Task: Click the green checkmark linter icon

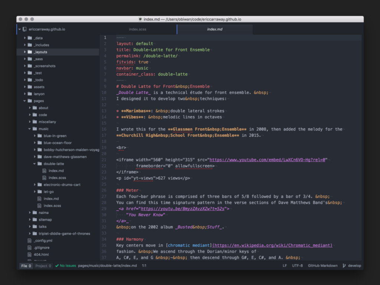Action: 57,266
